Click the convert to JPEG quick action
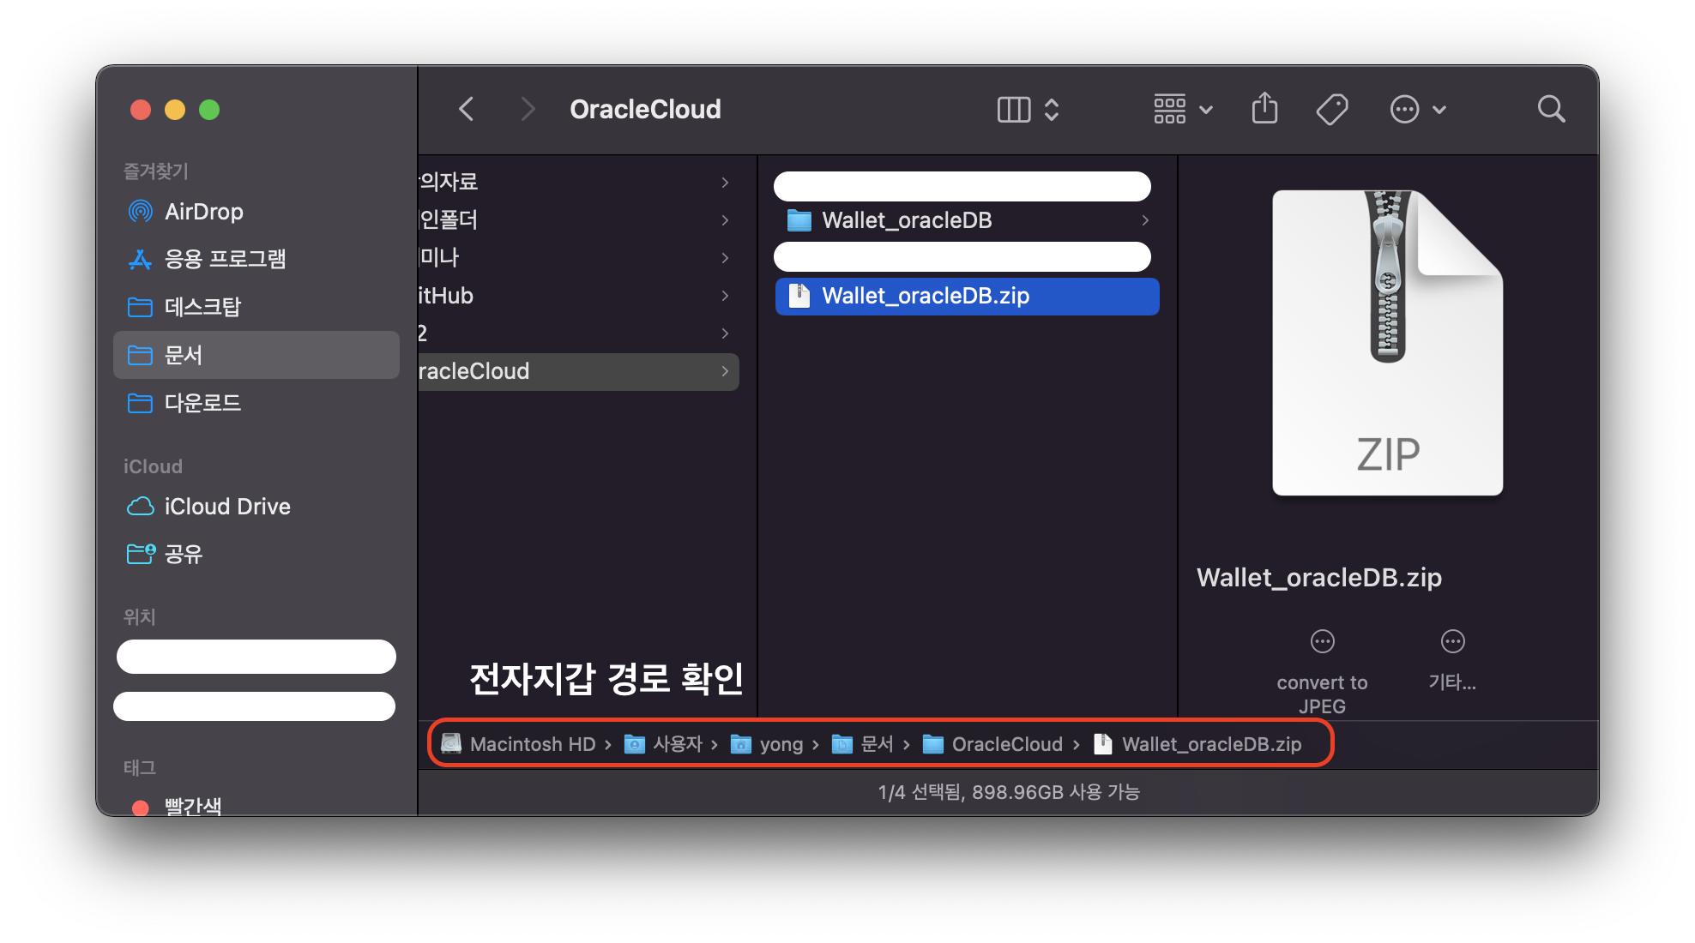 1322,642
